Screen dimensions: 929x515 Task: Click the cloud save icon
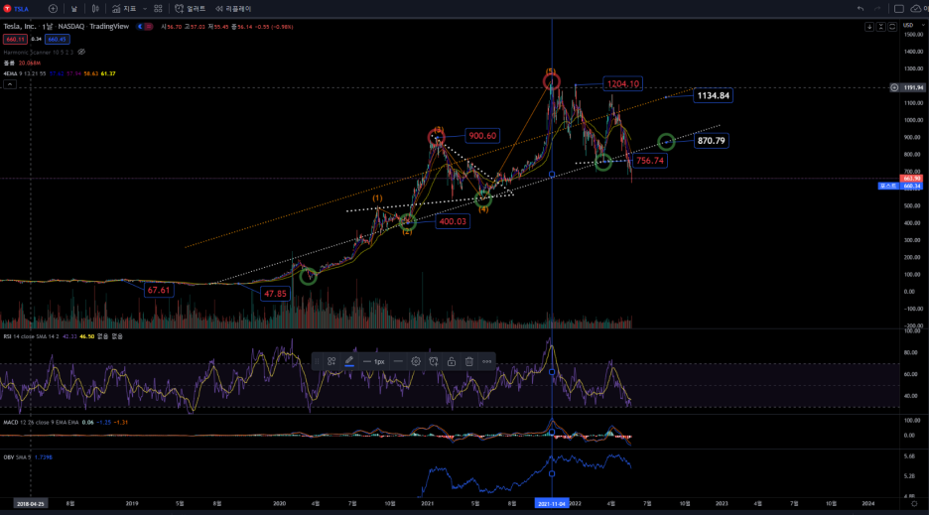click(x=916, y=9)
